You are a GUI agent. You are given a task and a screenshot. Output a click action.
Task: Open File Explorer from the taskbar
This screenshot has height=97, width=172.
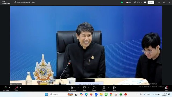101,94
